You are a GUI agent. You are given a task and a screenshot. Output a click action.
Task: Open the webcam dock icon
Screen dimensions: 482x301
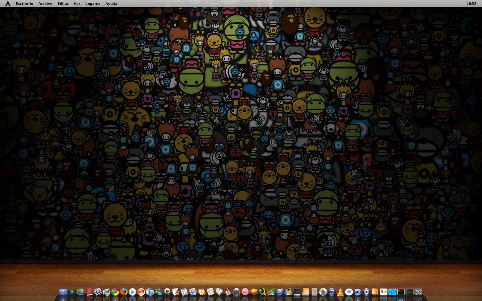(x=167, y=292)
